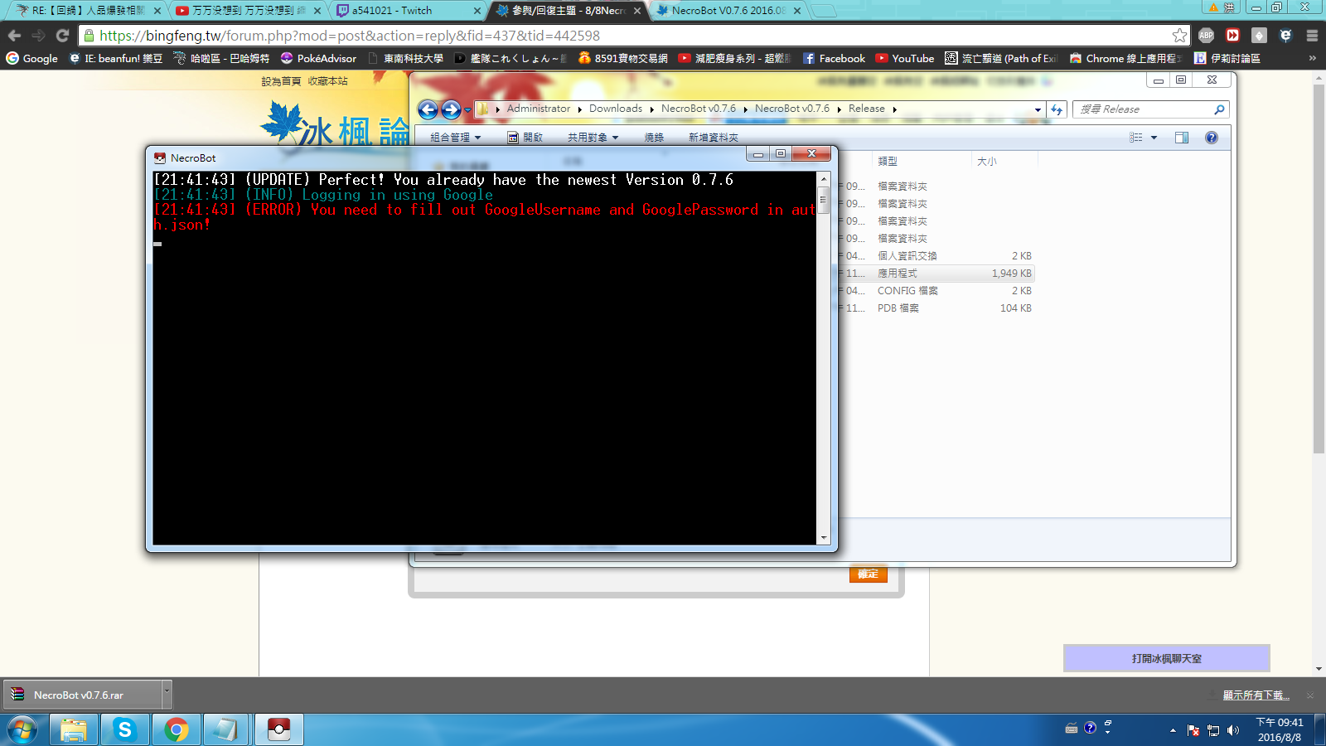Open the 組合管理 menu
Image resolution: width=1326 pixels, height=746 pixels.
pos(456,138)
